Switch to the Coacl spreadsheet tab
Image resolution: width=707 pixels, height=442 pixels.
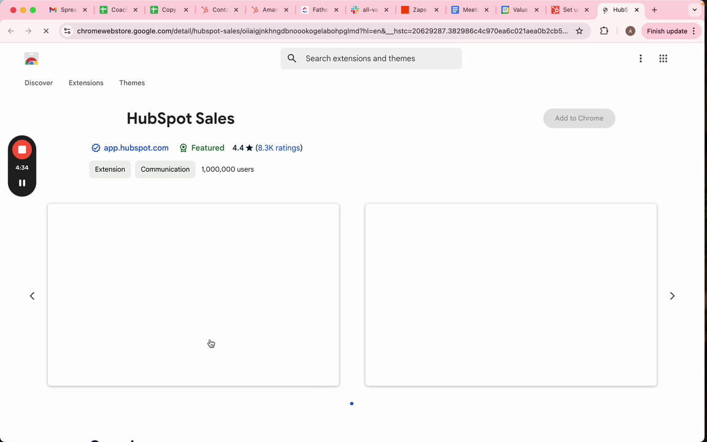point(118,10)
